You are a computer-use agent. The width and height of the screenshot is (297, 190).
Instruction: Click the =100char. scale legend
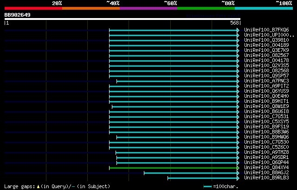pyautogui.click(x=221, y=186)
